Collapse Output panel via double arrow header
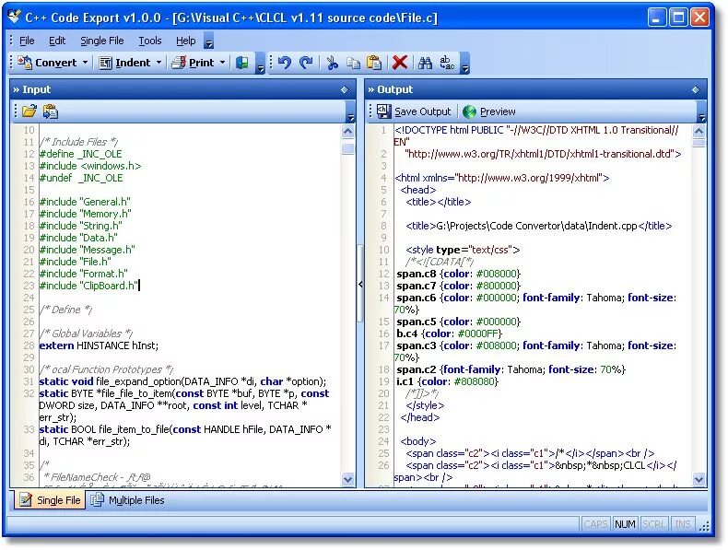This screenshot has width=728, height=550. 371,89
